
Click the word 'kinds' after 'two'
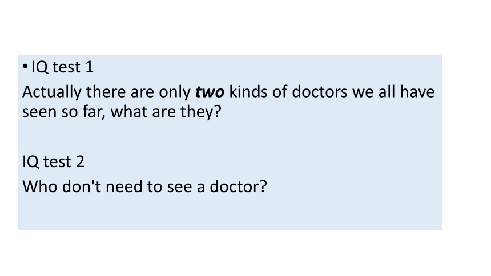point(248,92)
